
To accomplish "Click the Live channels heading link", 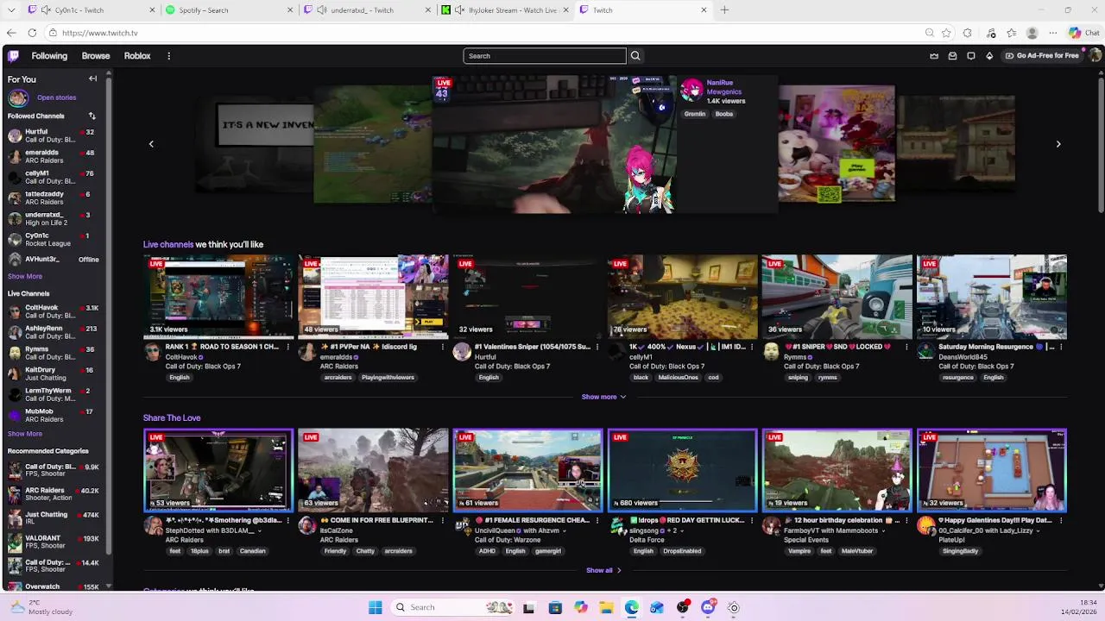I will [168, 245].
